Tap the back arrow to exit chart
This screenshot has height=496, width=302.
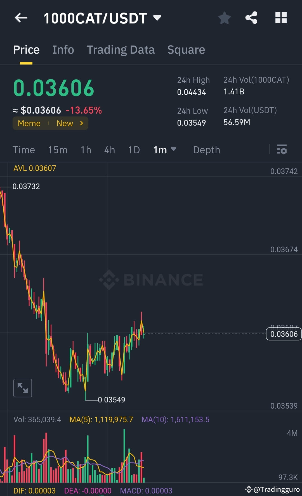coord(20,18)
